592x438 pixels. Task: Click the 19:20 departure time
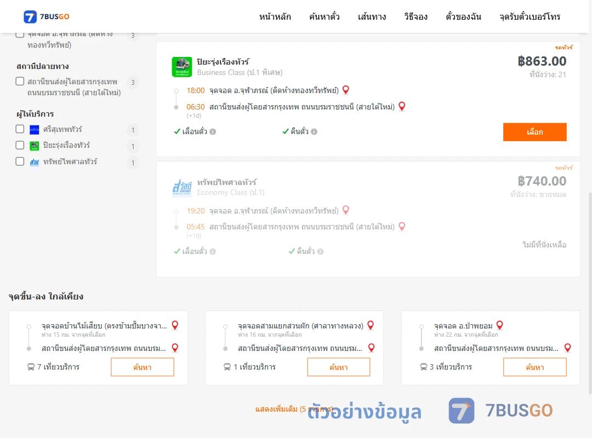pyautogui.click(x=196, y=211)
